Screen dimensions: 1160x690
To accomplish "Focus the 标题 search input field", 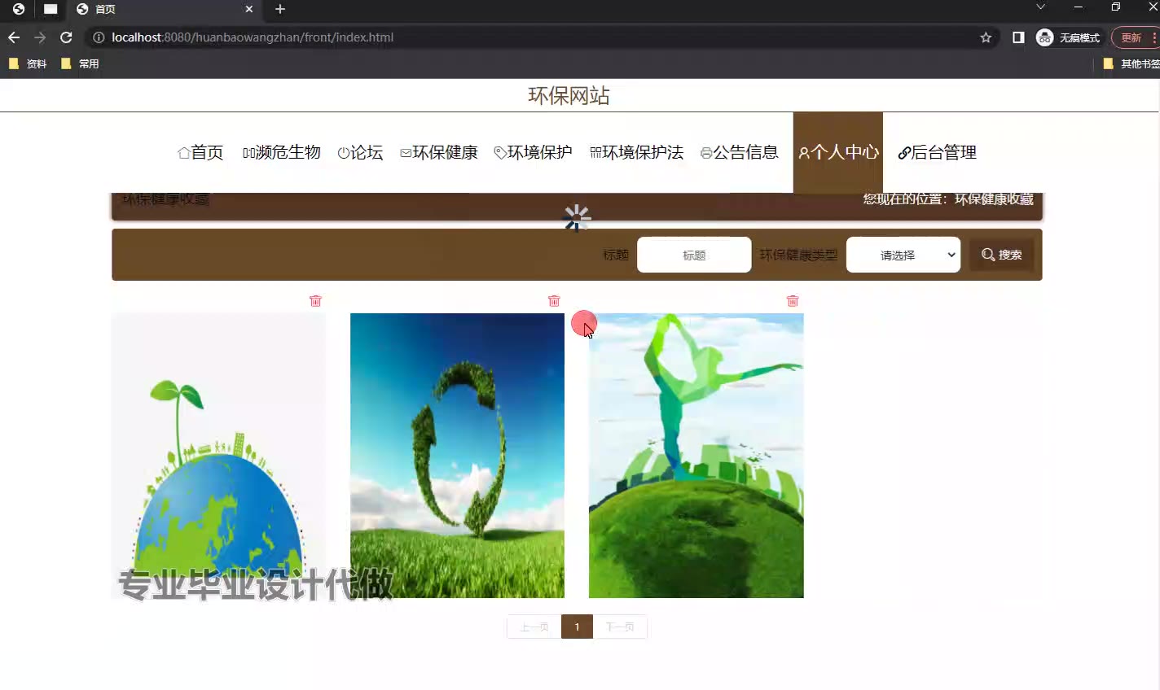I will click(693, 255).
